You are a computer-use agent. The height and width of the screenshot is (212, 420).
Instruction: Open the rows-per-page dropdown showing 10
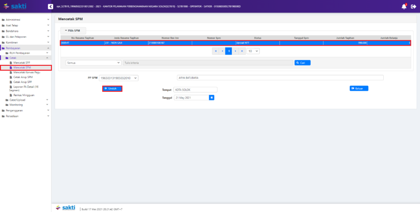coord(253,51)
